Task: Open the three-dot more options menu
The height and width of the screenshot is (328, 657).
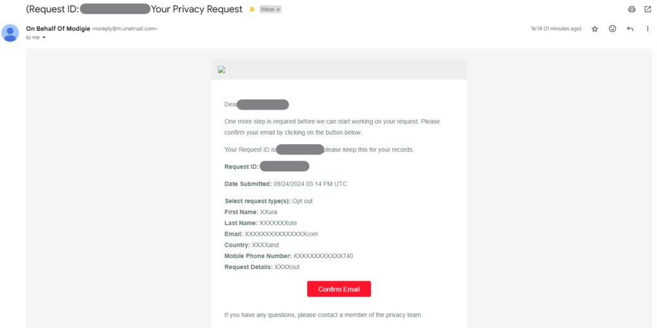Action: (x=647, y=29)
